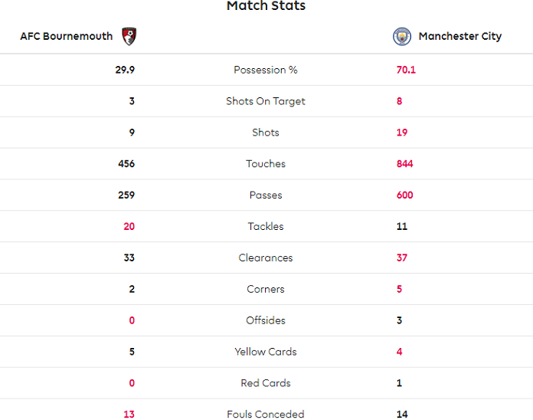This screenshot has width=533, height=420.
Task: Select Manchester City's 844 touches value
Action: (405, 164)
